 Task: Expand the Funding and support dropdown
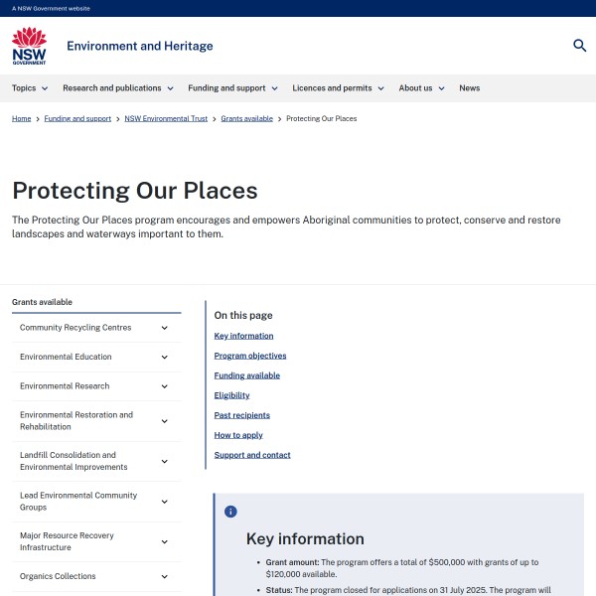(x=231, y=88)
